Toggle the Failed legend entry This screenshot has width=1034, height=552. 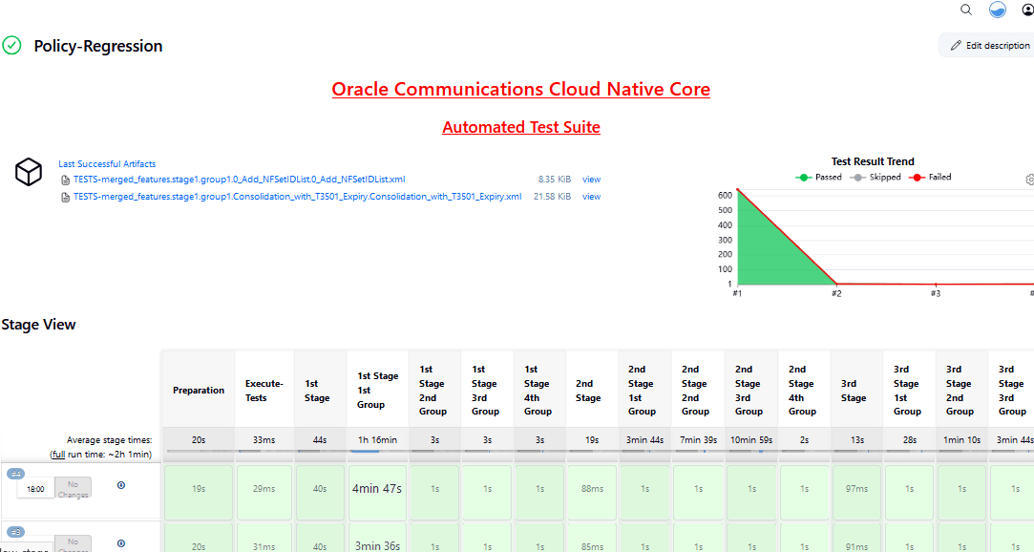(x=930, y=178)
